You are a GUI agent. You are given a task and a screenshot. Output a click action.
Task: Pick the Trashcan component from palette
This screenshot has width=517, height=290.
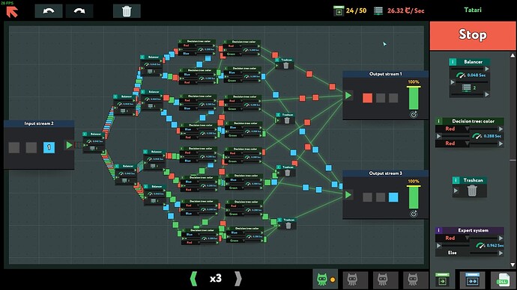tap(470, 187)
